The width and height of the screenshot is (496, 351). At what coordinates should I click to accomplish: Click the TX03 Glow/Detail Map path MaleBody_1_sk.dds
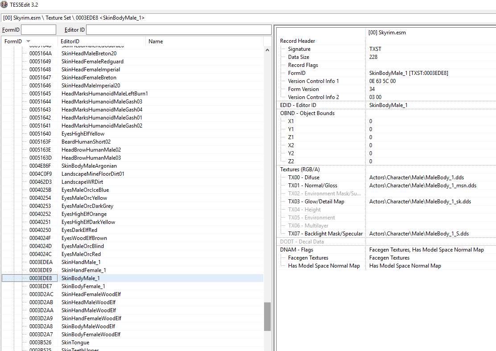420,202
